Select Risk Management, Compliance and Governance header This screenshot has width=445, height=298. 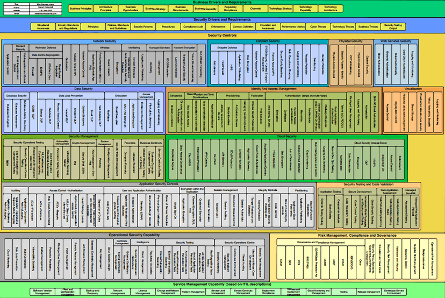(x=357, y=235)
